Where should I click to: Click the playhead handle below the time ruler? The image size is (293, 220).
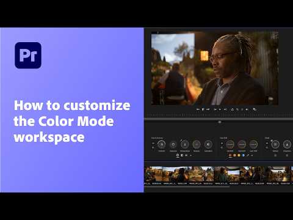(220, 122)
